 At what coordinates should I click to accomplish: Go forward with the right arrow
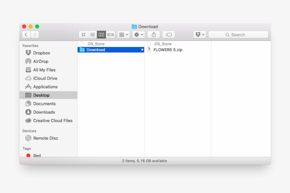[x=35, y=35]
